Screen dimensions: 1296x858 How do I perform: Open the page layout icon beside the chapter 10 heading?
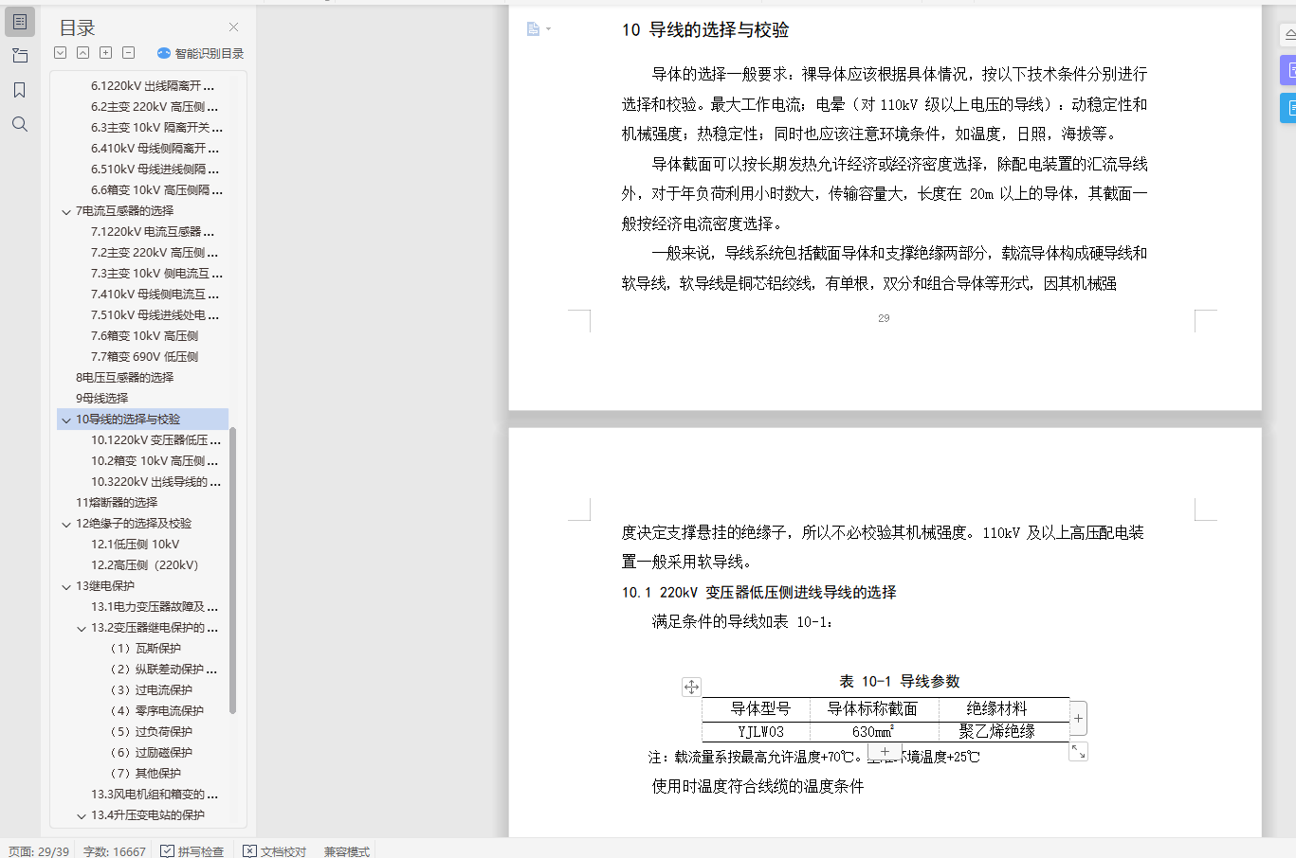[x=538, y=29]
